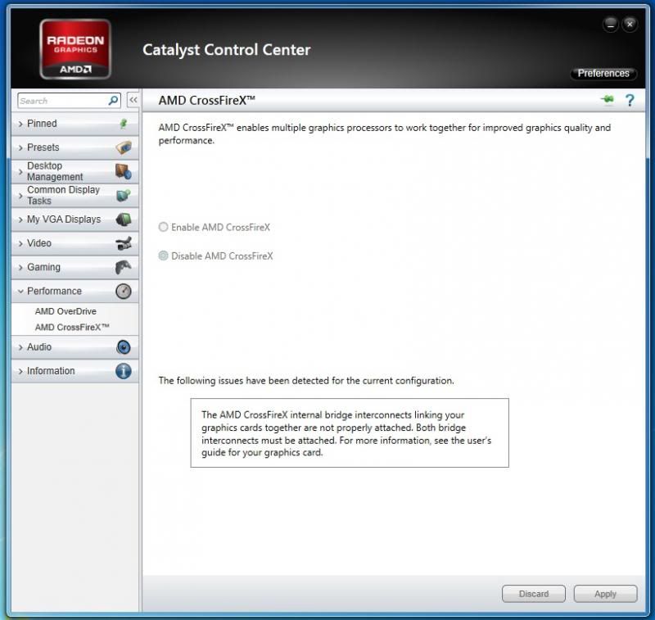Close the Catalyst Control Center window
Image resolution: width=655 pixels, height=620 pixels.
click(x=630, y=25)
